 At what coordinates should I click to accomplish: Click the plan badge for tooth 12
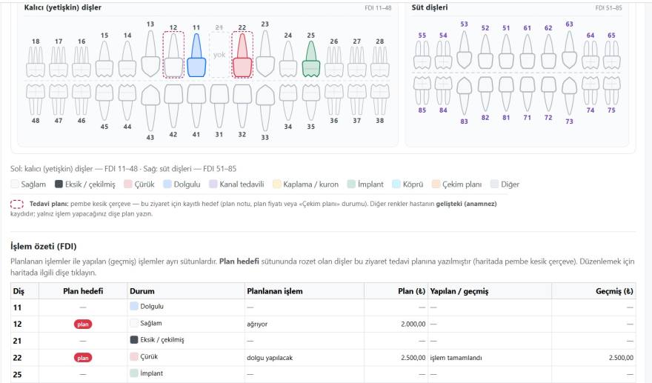pyautogui.click(x=83, y=324)
